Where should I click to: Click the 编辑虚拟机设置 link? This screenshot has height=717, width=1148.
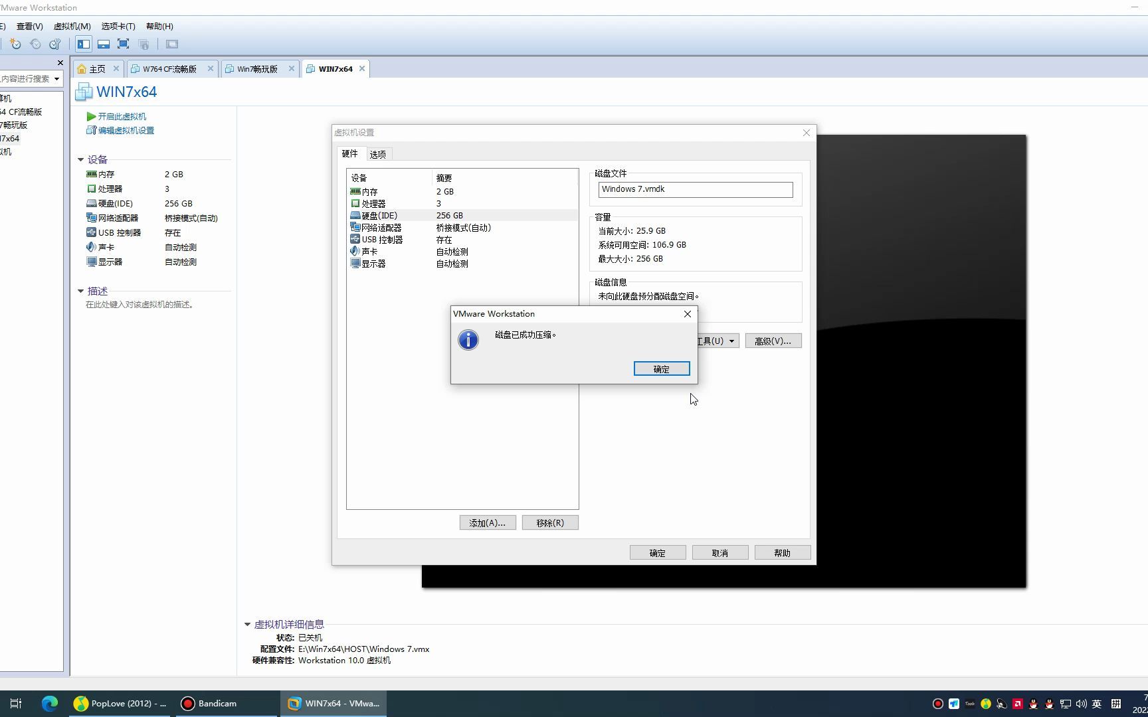tap(126, 130)
